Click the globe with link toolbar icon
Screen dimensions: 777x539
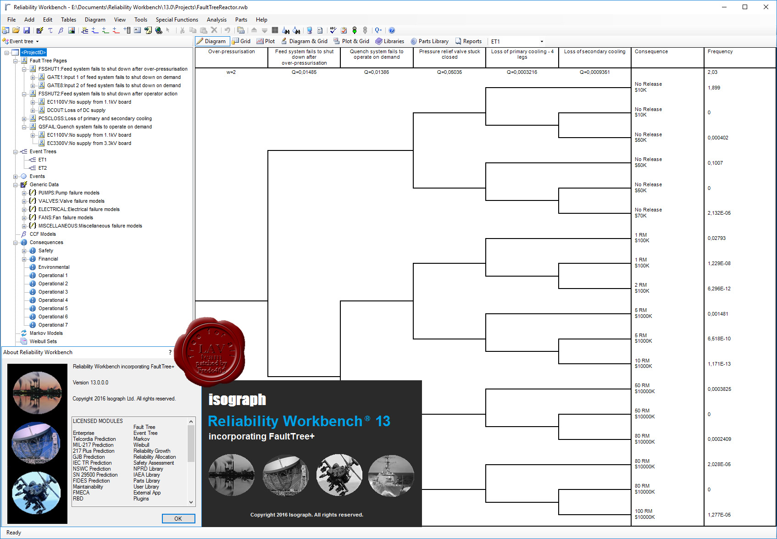[159, 30]
